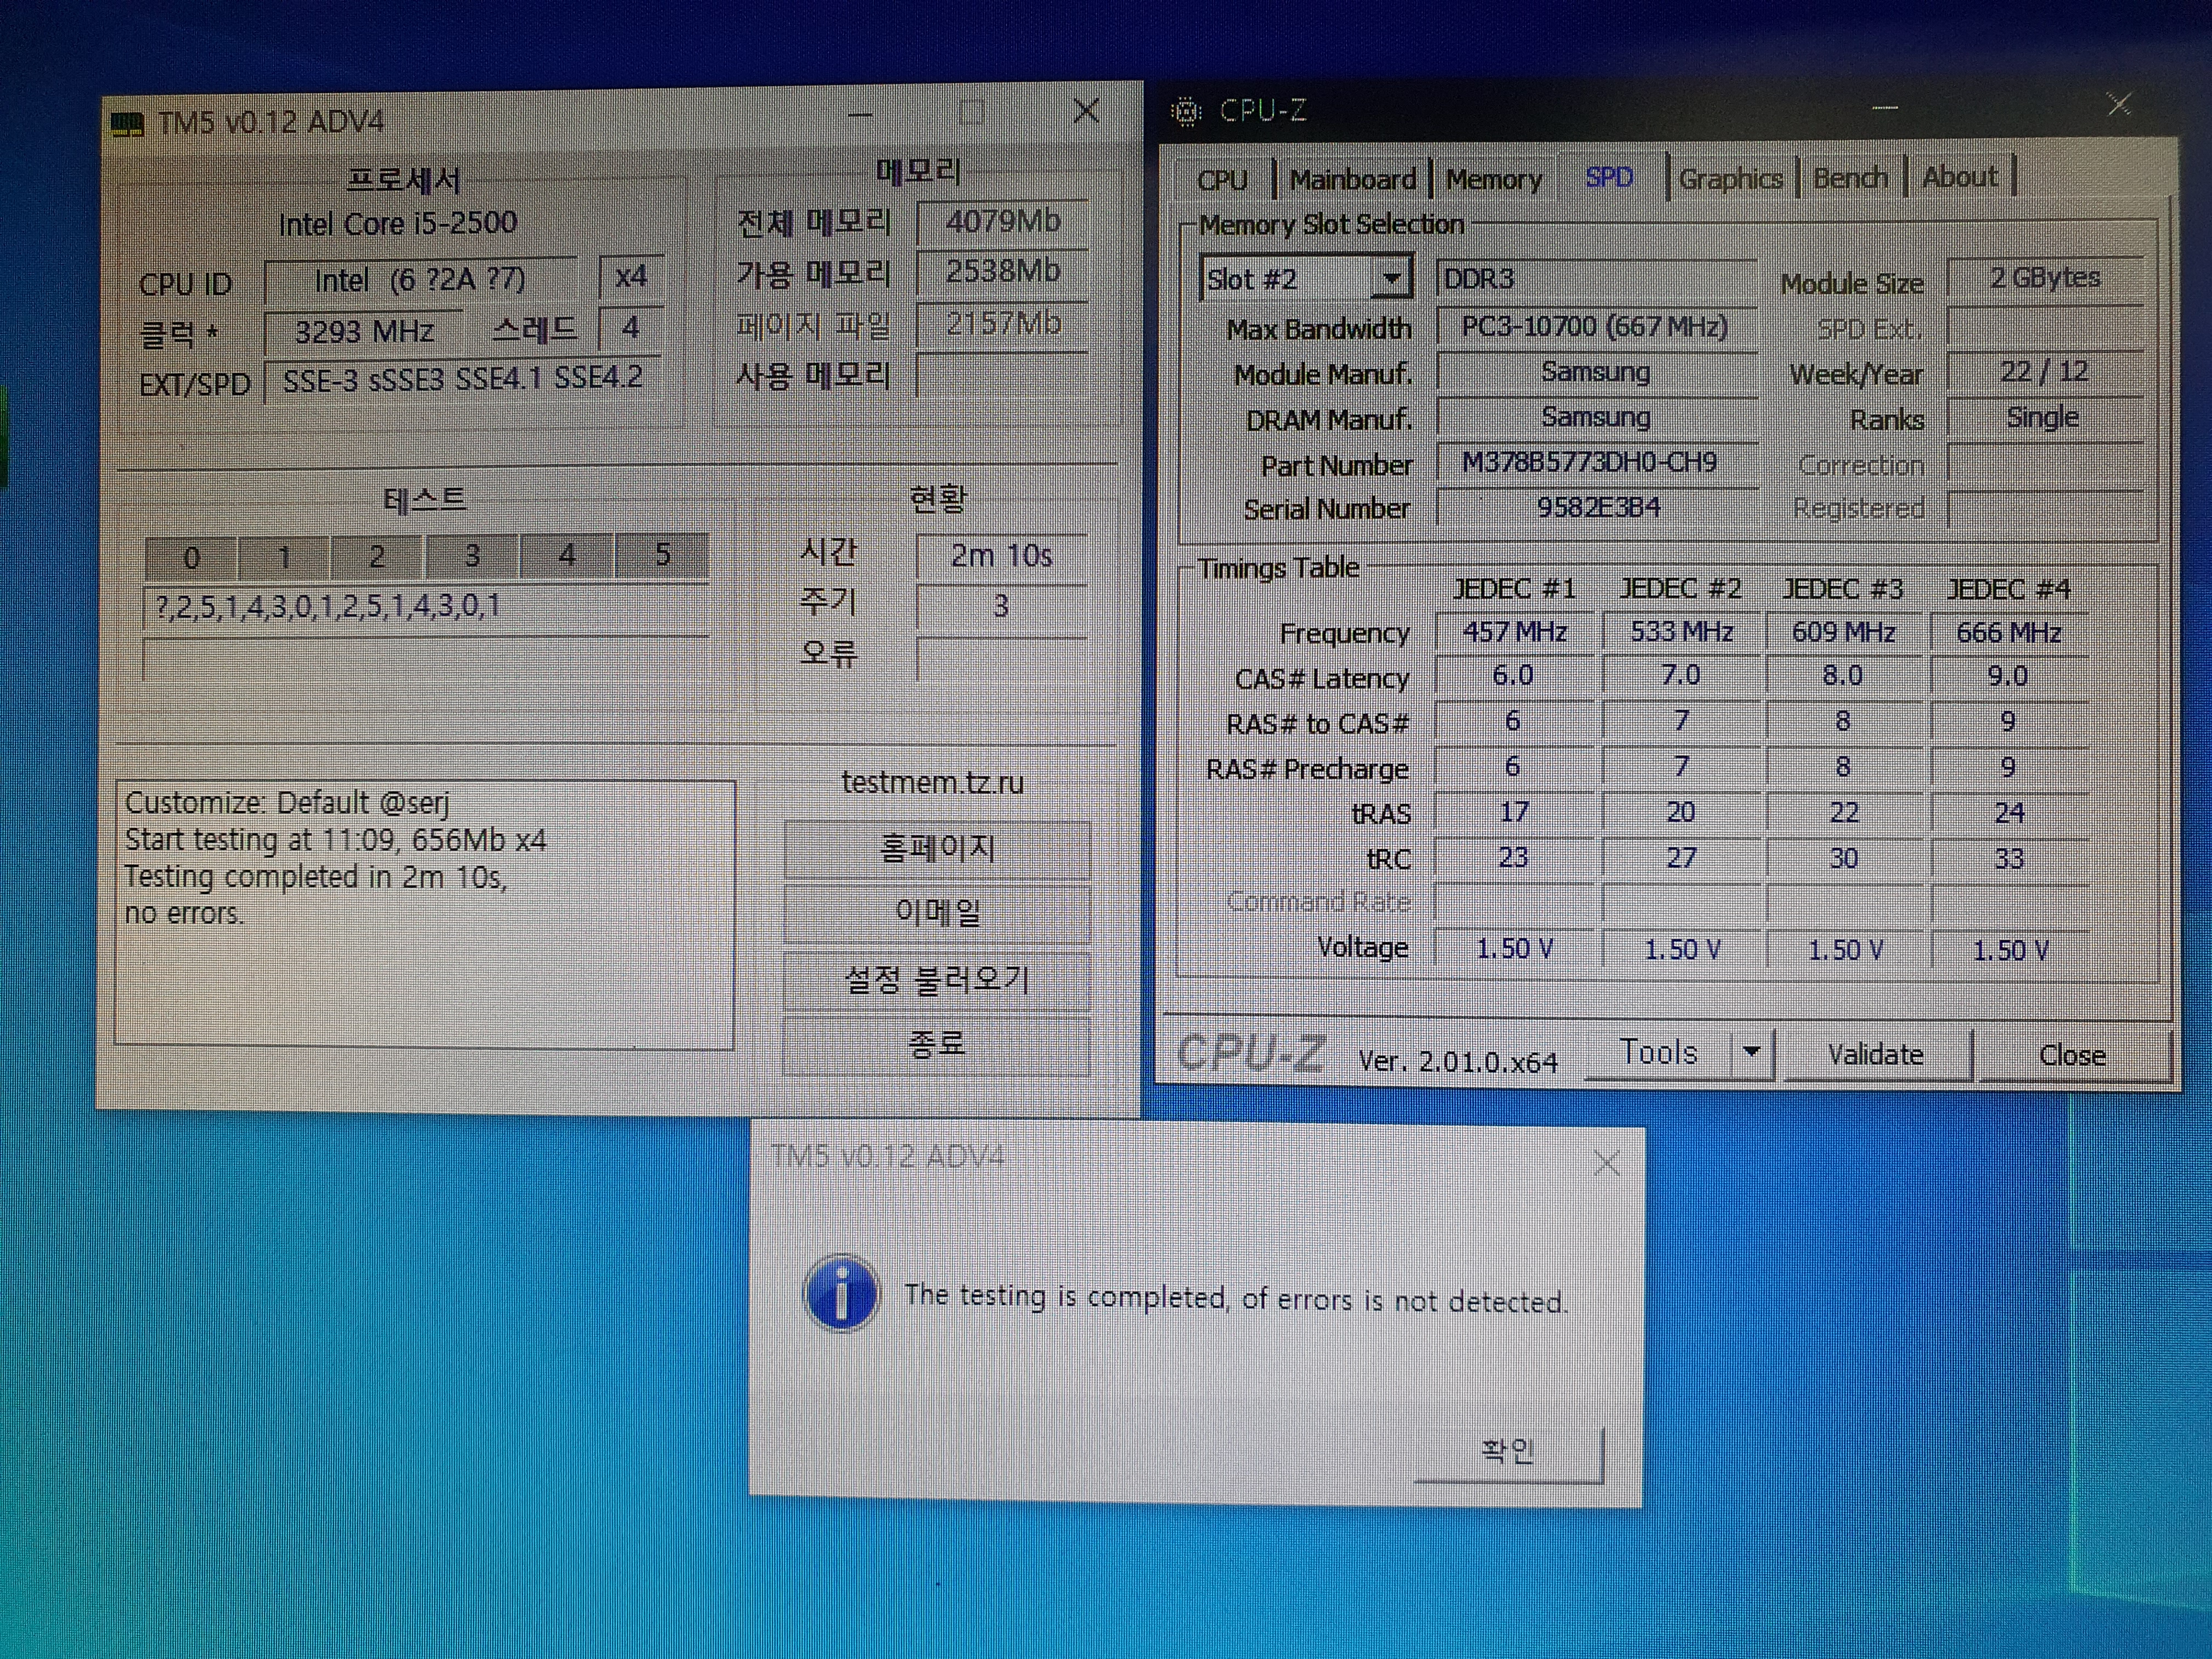
Task: Open the 홈페이지 homepage button
Action: point(937,849)
